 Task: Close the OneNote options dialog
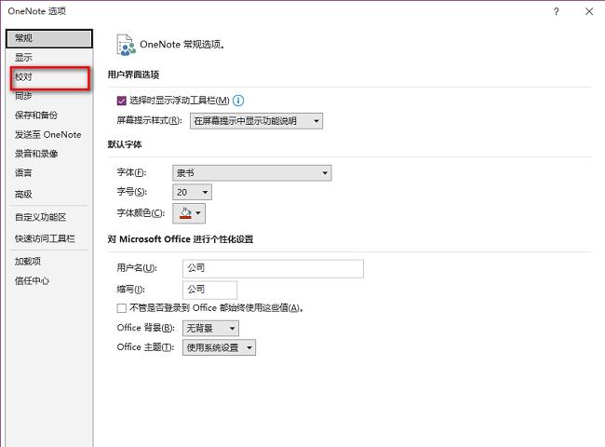(588, 11)
